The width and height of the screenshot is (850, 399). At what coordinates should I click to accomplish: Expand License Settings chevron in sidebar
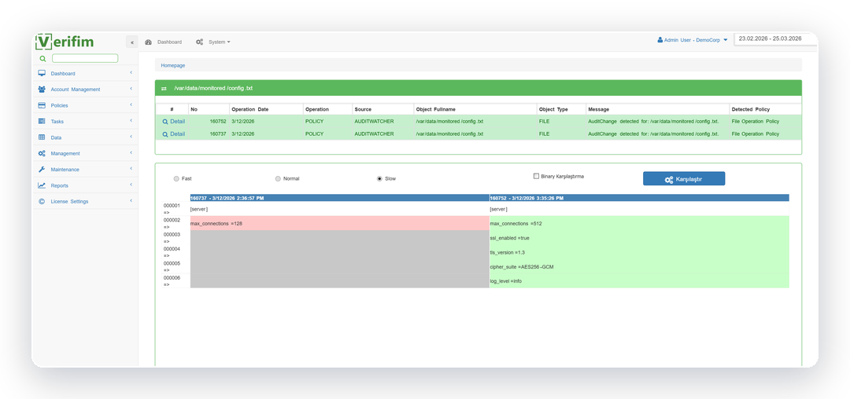coord(131,201)
